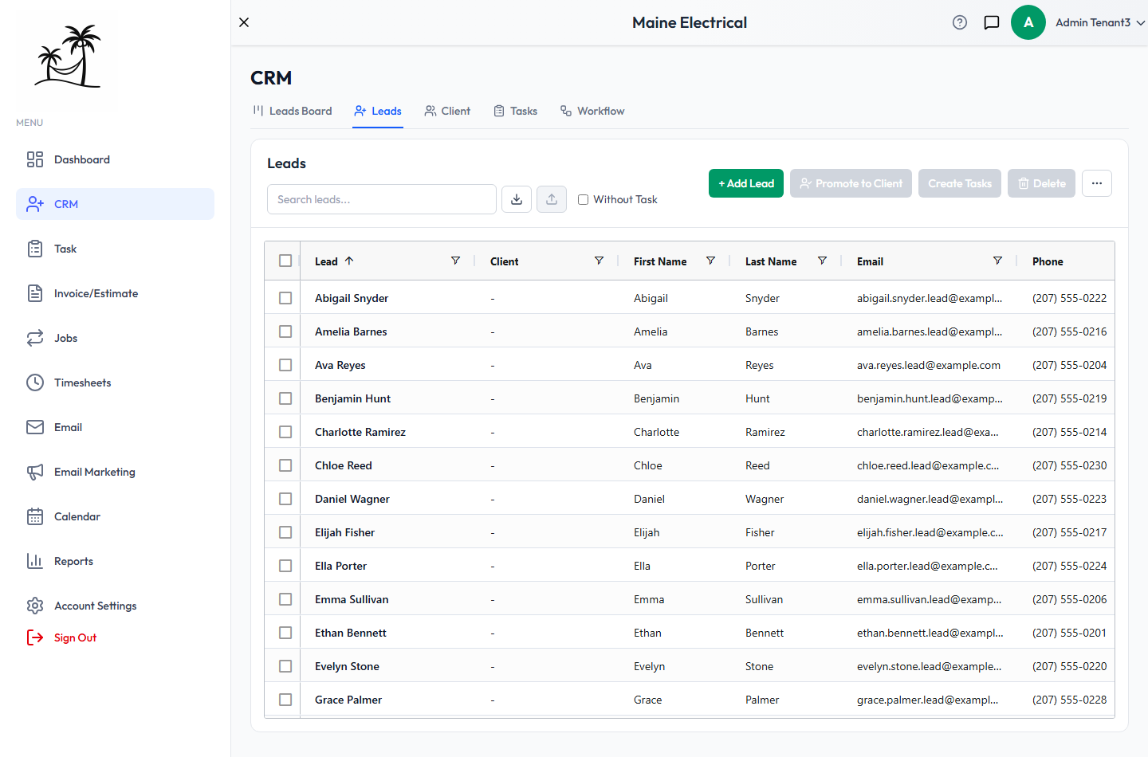Open Timesheets in the sidebar

click(115, 382)
